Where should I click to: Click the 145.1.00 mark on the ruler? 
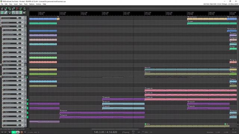coord(148,12)
